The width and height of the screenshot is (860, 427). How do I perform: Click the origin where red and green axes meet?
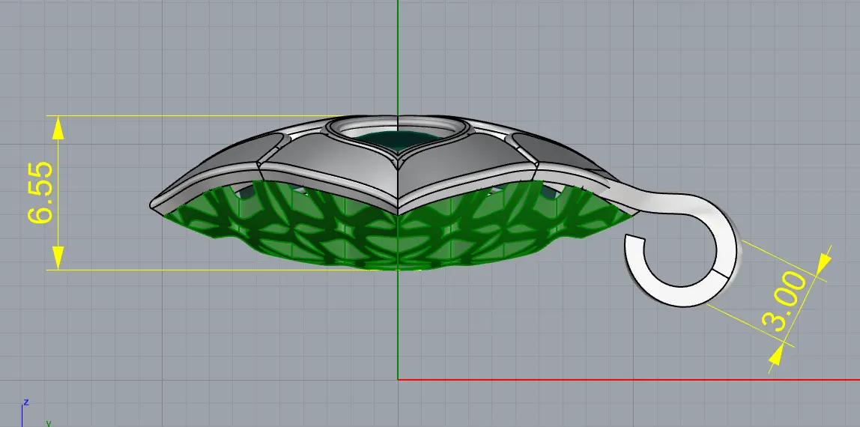[398, 379]
